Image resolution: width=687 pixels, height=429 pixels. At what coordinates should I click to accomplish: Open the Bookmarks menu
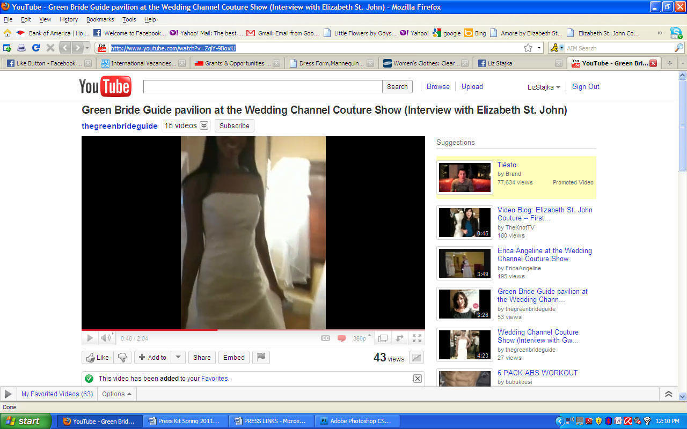[x=100, y=19]
